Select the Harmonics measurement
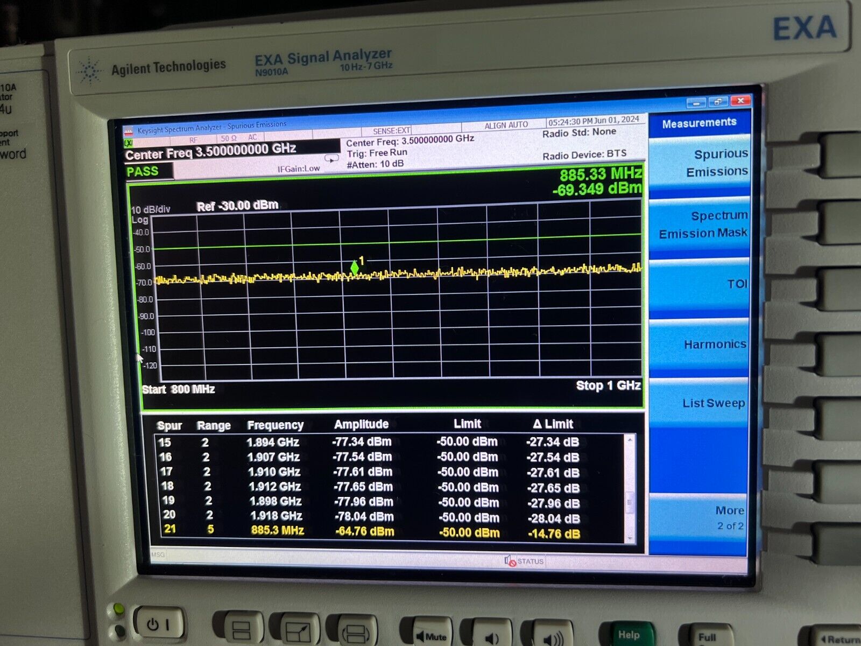Screen dimensions: 861x646 click(x=715, y=343)
